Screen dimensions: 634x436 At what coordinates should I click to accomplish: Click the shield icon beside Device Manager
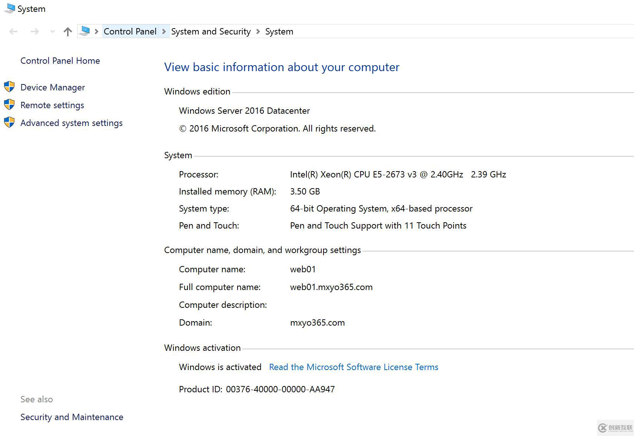[9, 87]
